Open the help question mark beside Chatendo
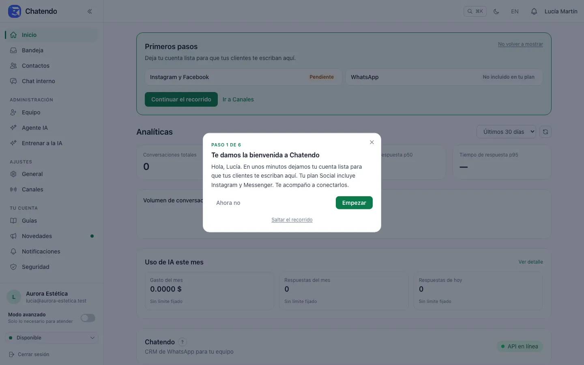The width and height of the screenshot is (584, 365). 182,342
